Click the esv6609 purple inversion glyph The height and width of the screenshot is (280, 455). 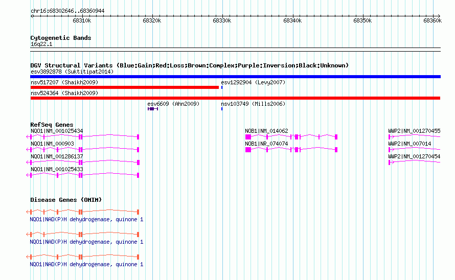(x=153, y=109)
